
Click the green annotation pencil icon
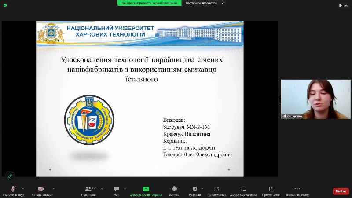point(10,176)
